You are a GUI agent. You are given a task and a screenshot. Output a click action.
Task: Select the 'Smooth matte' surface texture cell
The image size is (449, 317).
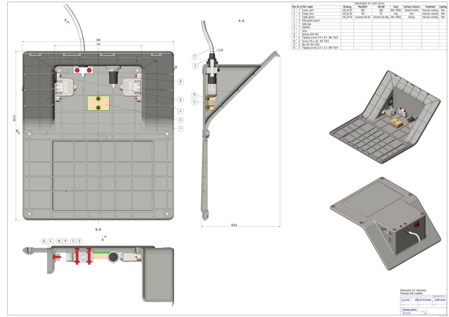[412, 10]
